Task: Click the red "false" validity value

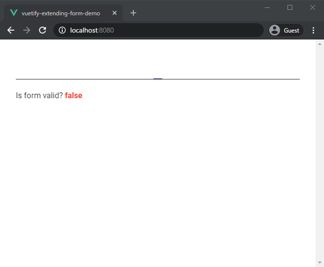Action: coord(74,96)
